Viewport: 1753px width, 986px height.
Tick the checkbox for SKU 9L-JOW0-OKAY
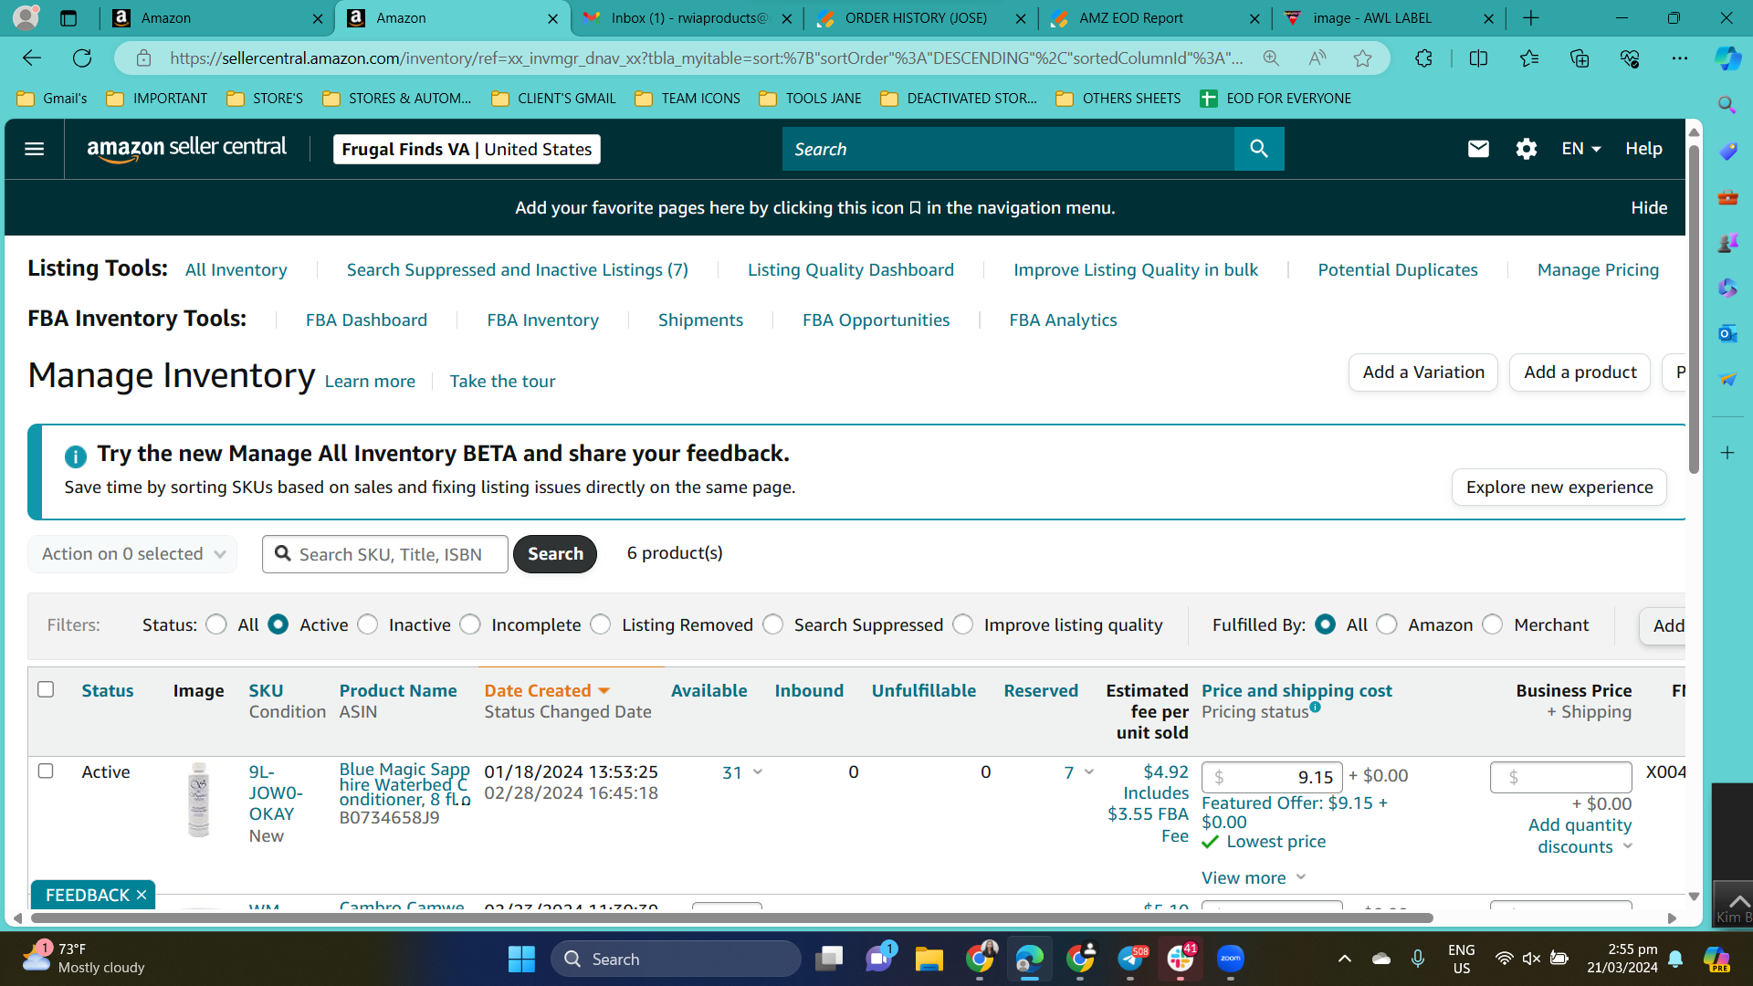pos(46,771)
